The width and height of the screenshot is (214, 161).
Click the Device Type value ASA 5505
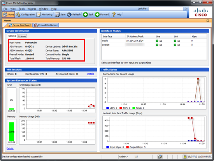click(x=67, y=50)
